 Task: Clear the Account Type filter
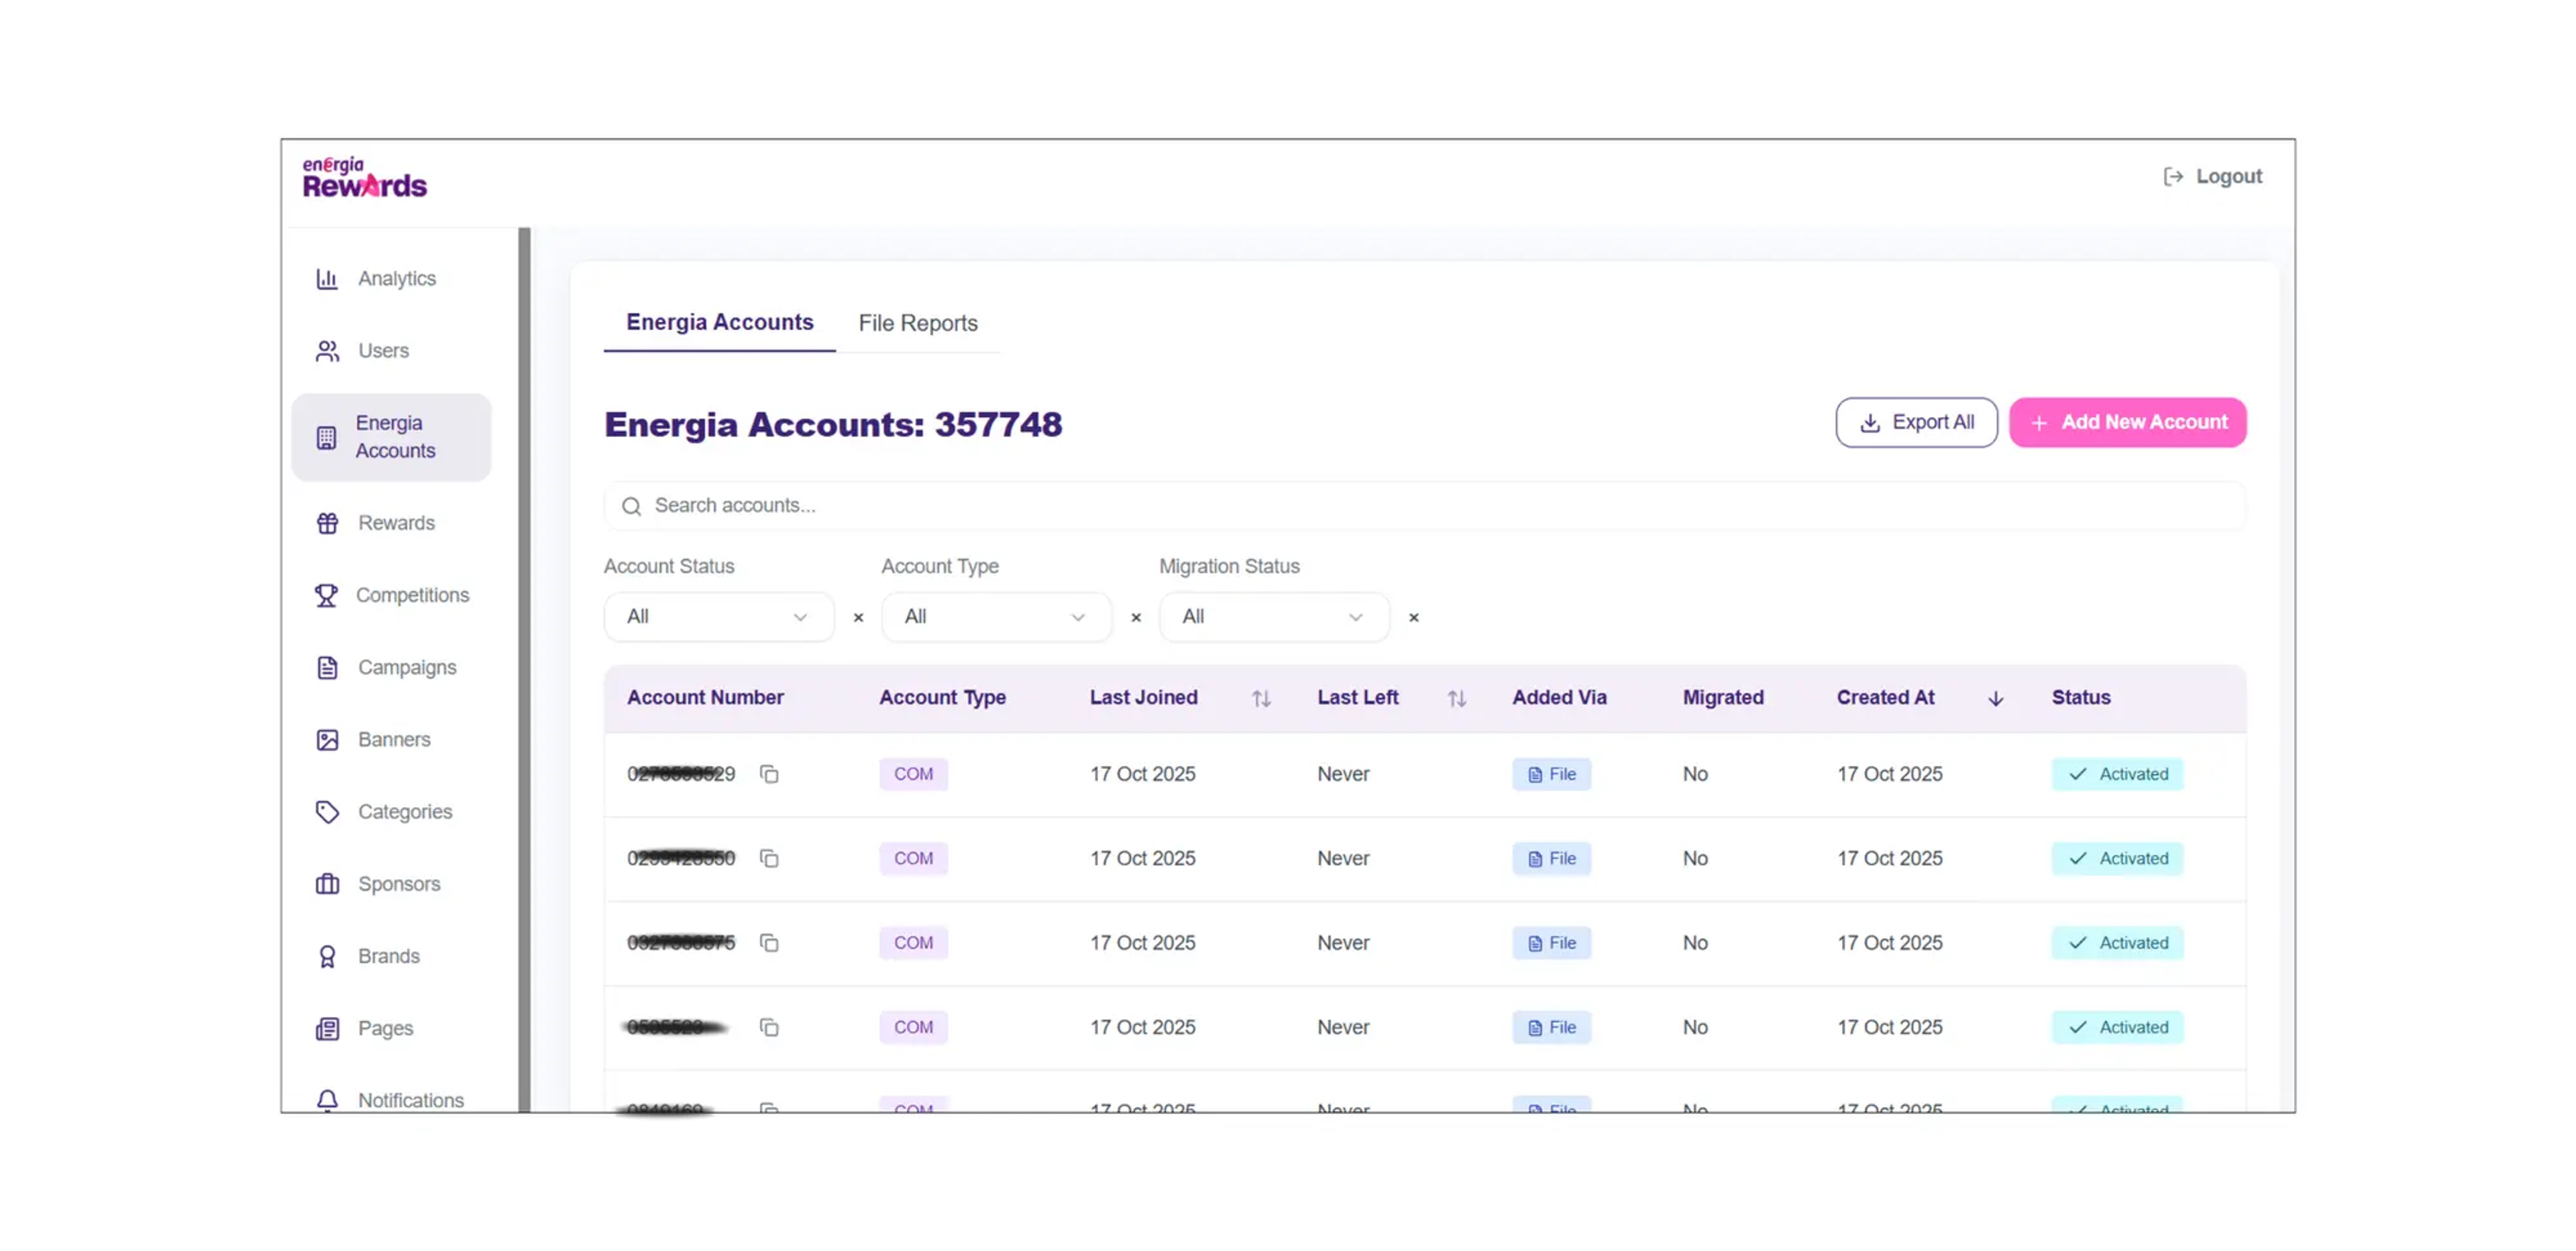click(1136, 617)
